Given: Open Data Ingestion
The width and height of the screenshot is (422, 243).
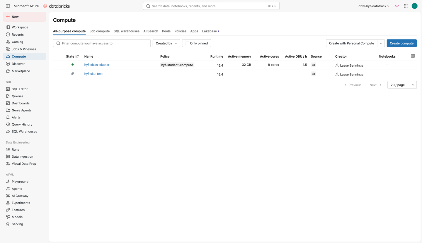Looking at the screenshot, I should point(24,156).
